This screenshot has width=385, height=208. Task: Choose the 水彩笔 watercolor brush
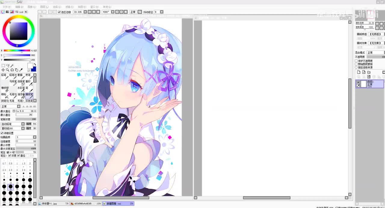21,90
